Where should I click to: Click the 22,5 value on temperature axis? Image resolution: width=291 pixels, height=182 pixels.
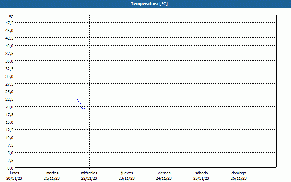pyautogui.click(x=10, y=99)
